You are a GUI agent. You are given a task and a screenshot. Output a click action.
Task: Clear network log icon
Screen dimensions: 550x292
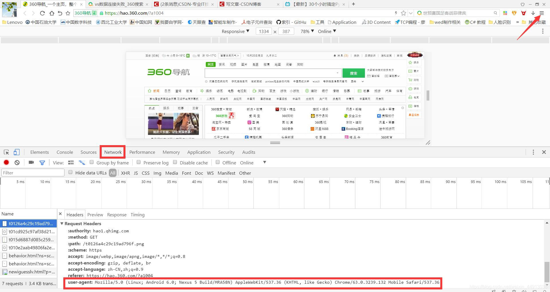coord(17,163)
